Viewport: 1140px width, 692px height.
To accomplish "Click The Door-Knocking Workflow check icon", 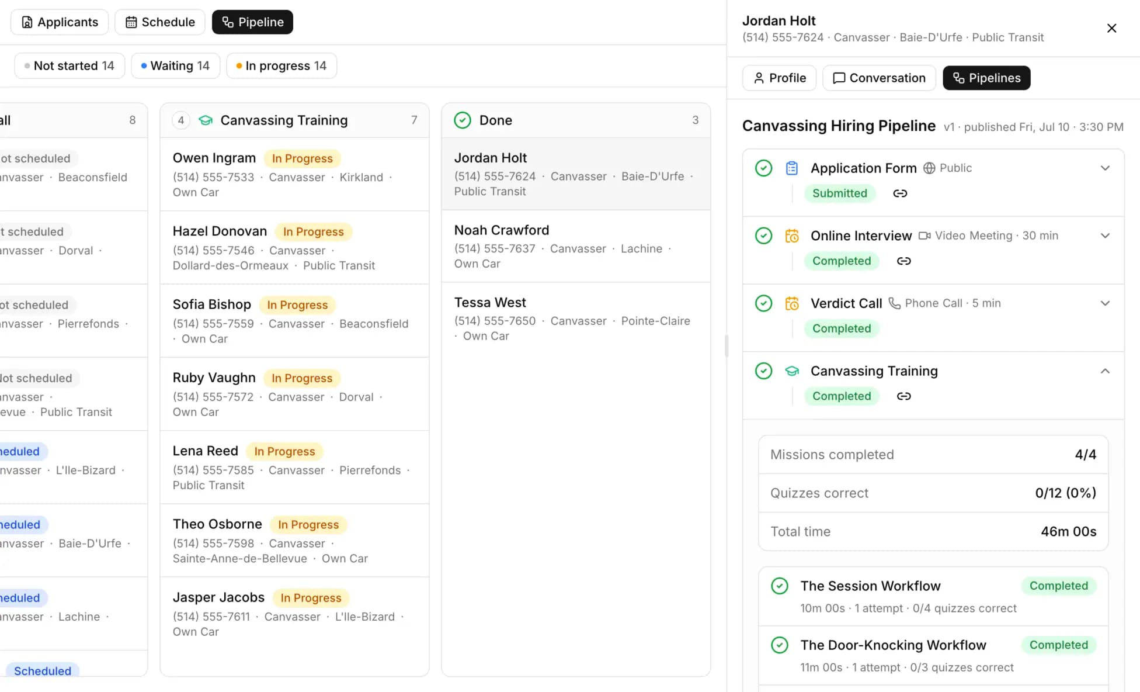I will 780,645.
